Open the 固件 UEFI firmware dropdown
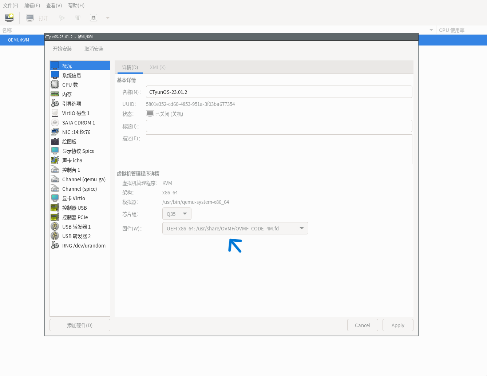This screenshot has height=376, width=487. (x=235, y=229)
